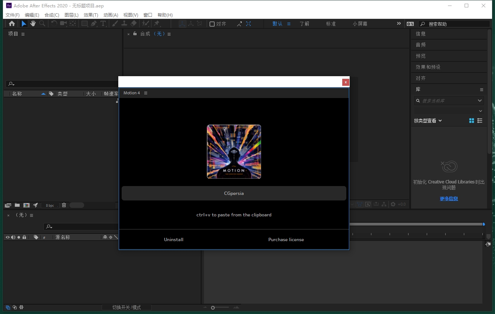The image size is (495, 314).
Task: Select the Roto Brush tool
Action: coord(146,24)
